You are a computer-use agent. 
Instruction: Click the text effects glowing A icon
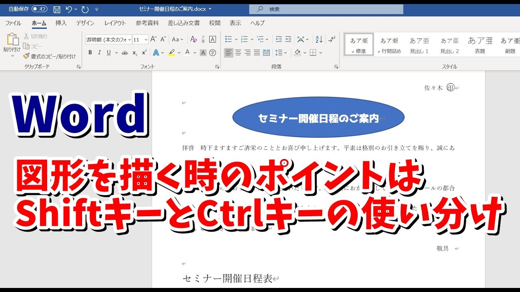click(156, 52)
